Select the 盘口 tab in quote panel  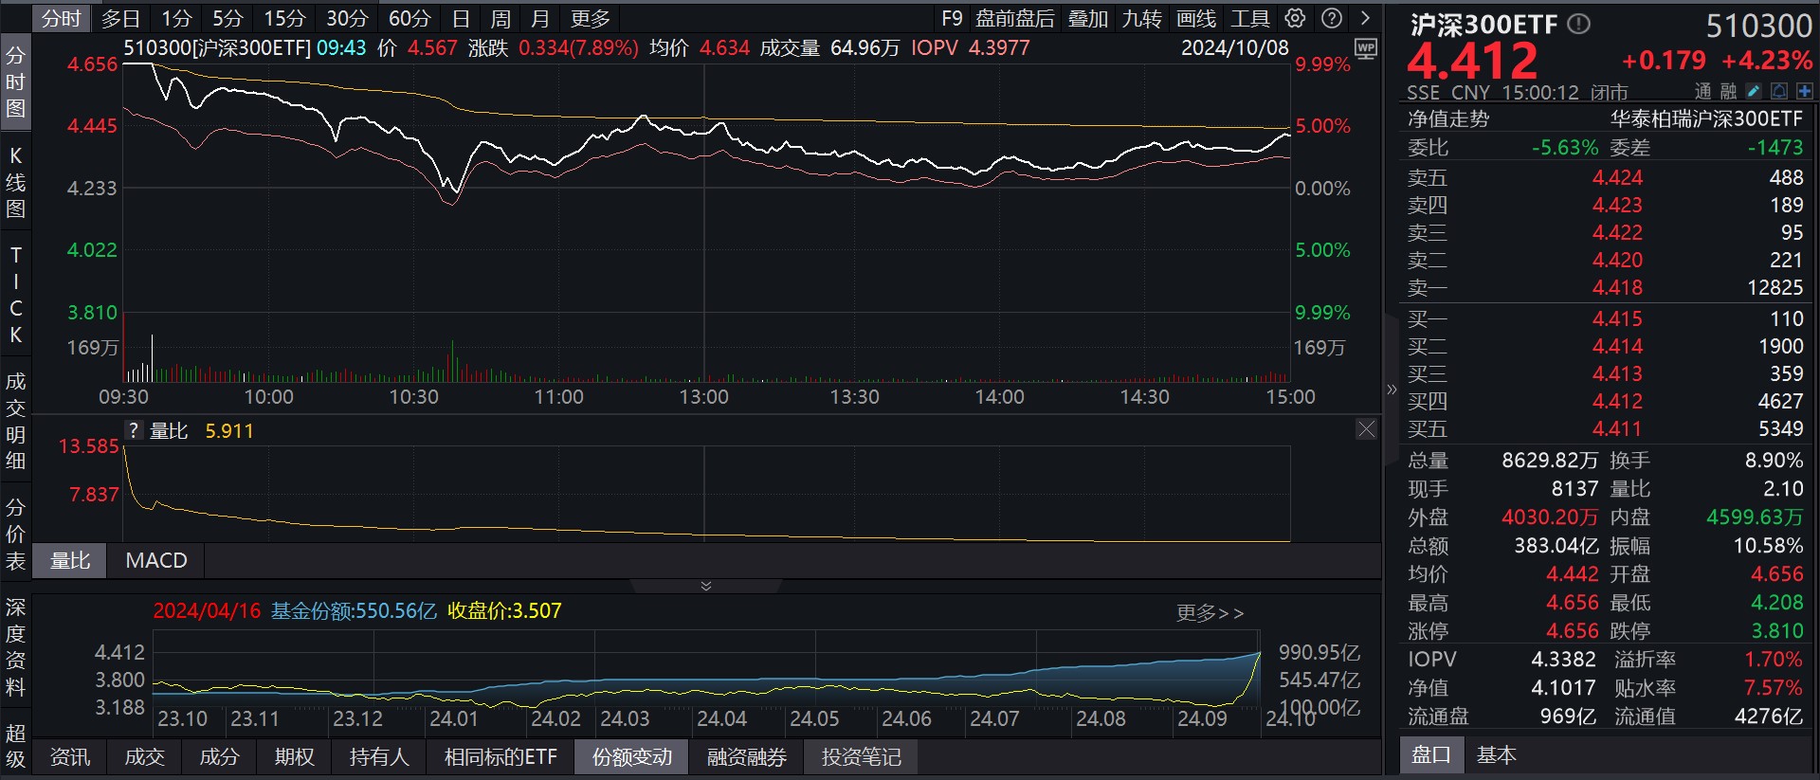[x=1431, y=755]
